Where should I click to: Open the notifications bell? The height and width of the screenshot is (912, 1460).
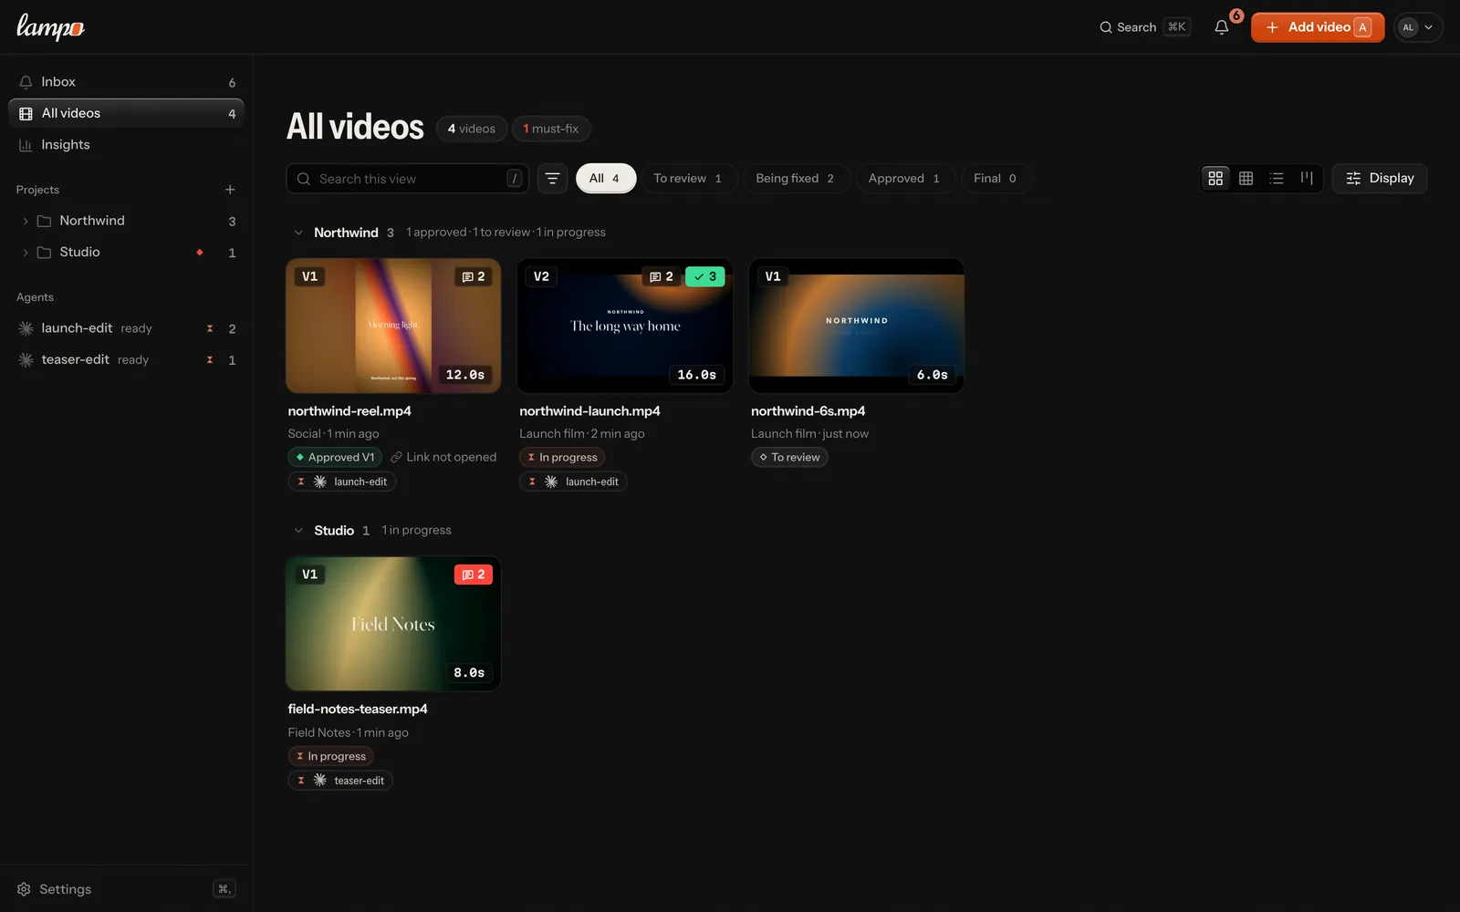[1221, 27]
